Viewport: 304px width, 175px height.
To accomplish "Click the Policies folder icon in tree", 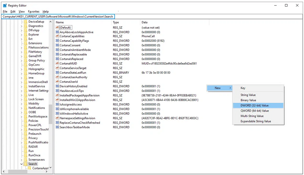I will point(25,121).
